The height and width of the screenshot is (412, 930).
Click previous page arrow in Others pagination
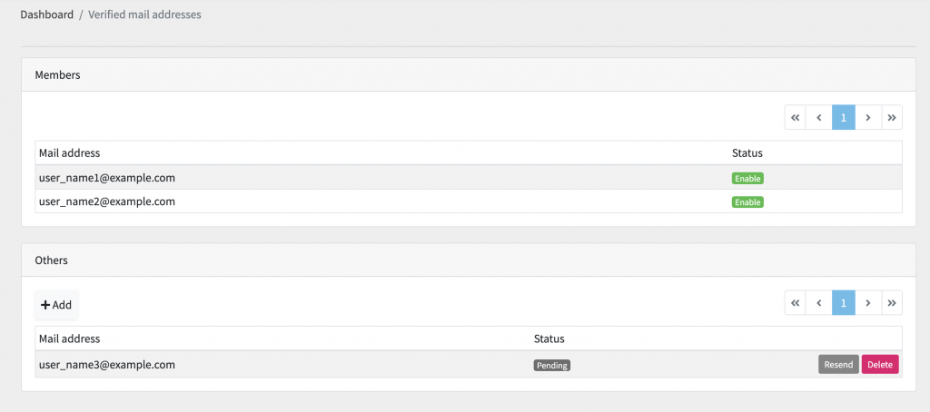click(819, 302)
